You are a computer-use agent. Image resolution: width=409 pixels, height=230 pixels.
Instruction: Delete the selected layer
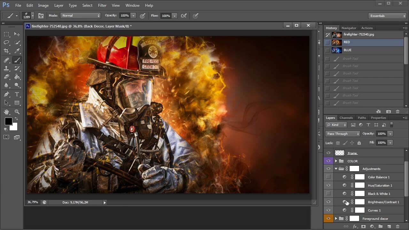(397, 226)
